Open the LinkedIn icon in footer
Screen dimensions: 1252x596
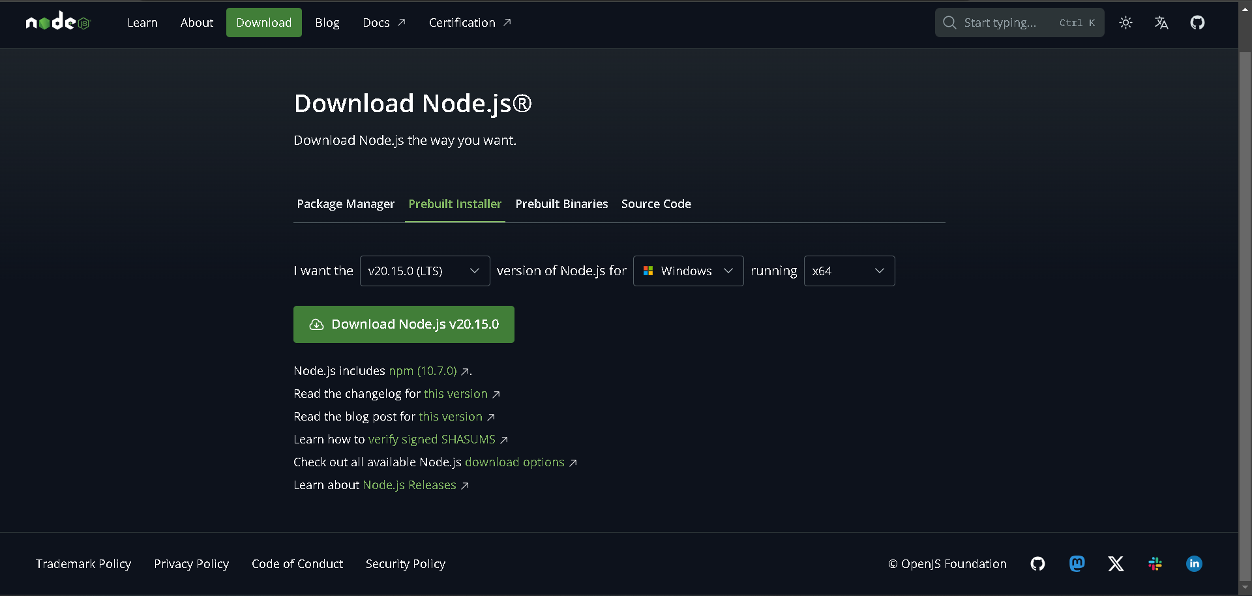1194,563
